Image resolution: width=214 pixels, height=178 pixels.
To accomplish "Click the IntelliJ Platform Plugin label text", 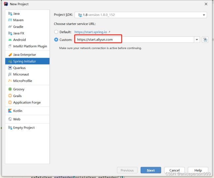I will pos(30,46).
